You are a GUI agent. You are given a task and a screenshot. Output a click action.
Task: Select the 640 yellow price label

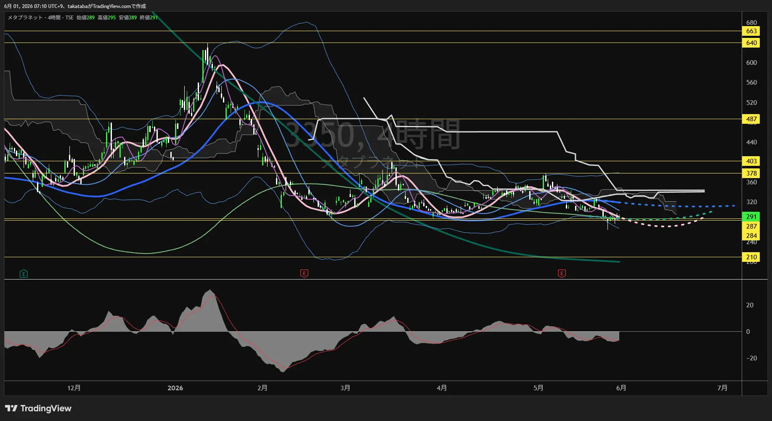[751, 43]
